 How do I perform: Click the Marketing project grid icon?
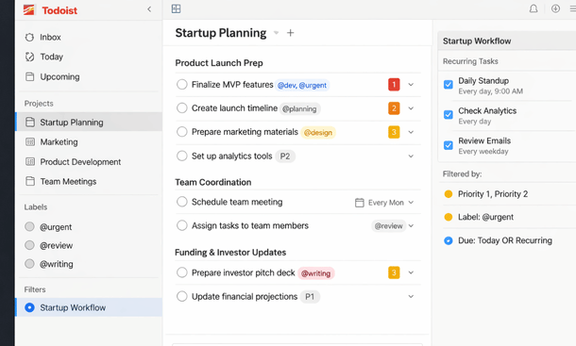tap(30, 141)
